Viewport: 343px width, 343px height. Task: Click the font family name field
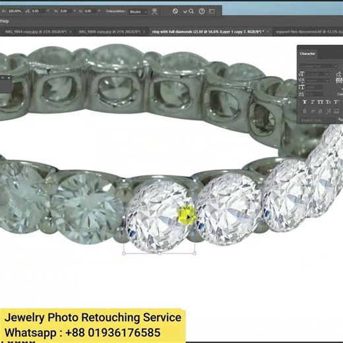click(x=316, y=66)
